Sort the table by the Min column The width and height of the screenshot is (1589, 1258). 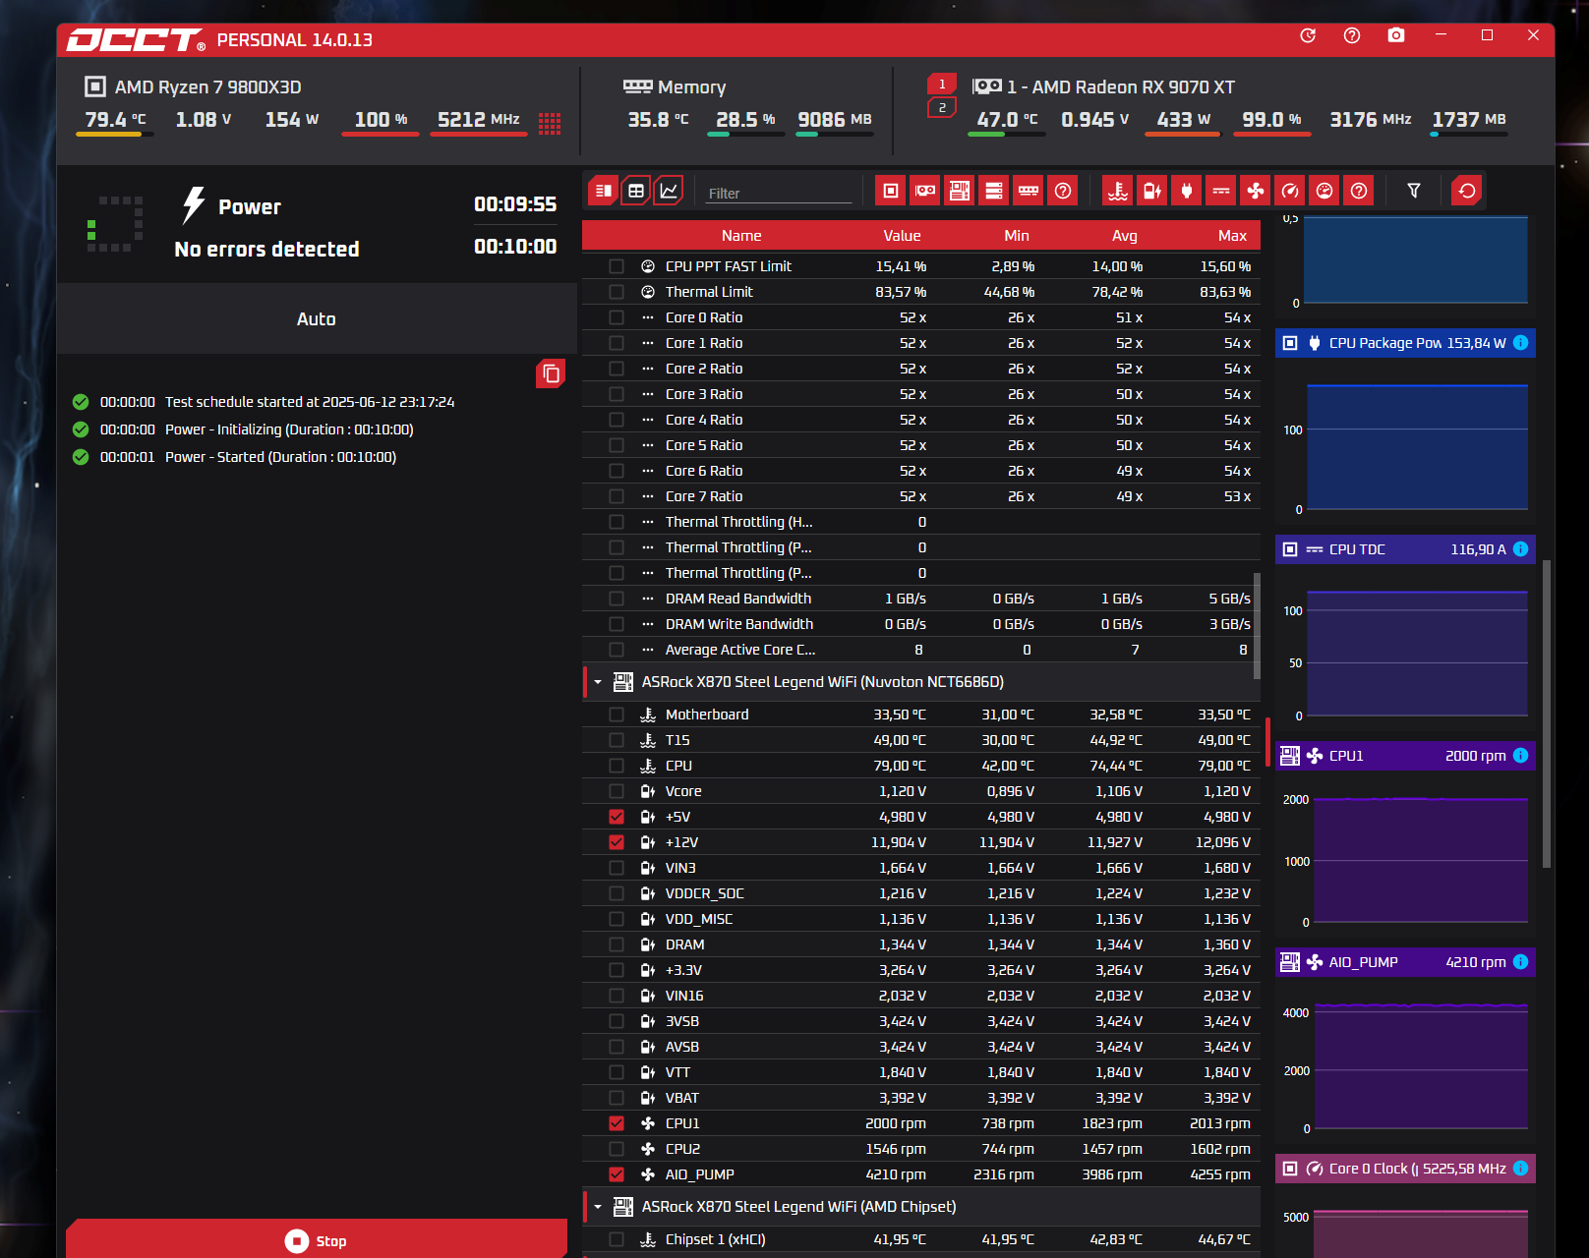click(1017, 236)
